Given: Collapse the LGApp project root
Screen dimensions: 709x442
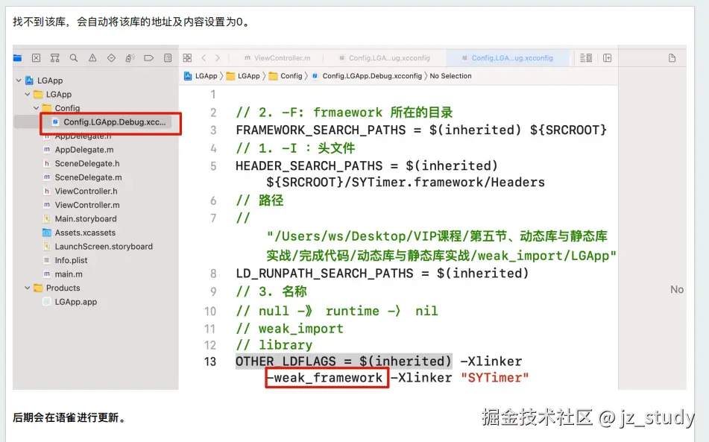Looking at the screenshot, I should tap(19, 80).
